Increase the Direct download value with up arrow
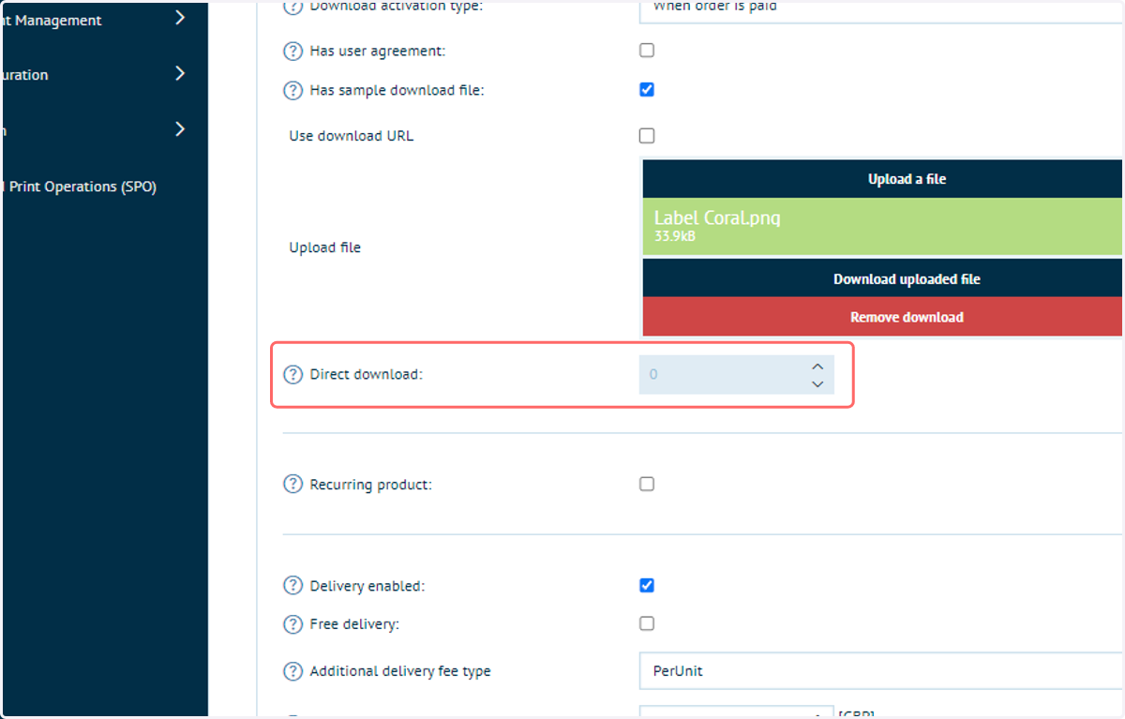 coord(817,367)
